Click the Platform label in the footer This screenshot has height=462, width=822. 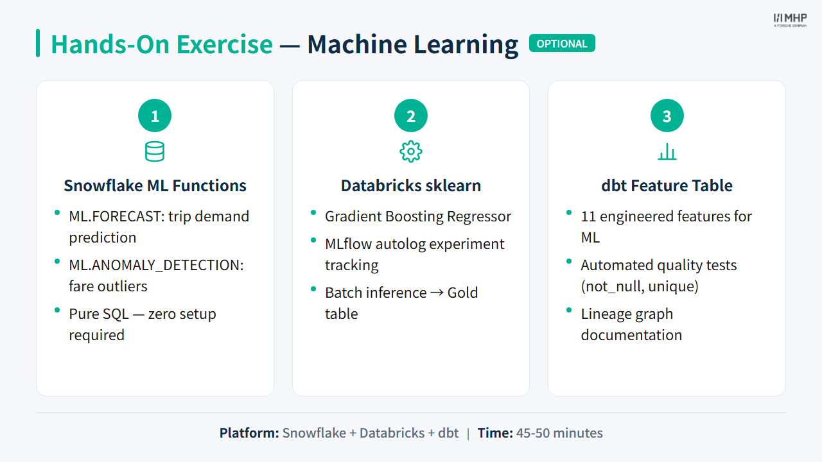[x=249, y=433]
